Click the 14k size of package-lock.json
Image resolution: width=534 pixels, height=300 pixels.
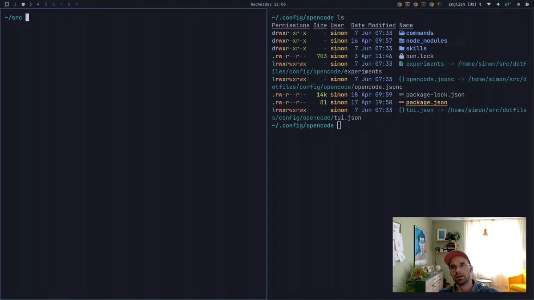point(322,95)
